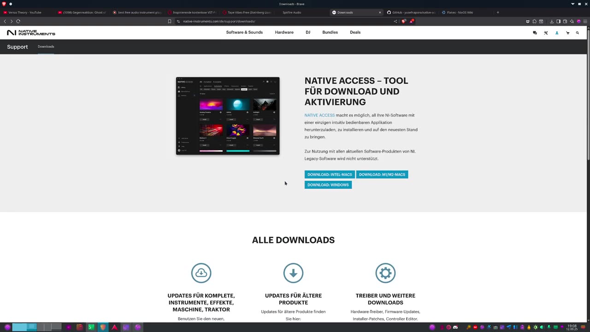Click the browser forward arrow
Image resolution: width=590 pixels, height=332 pixels.
tap(12, 21)
